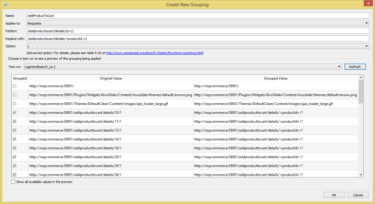Cancel the new grouping dialog

[358, 195]
